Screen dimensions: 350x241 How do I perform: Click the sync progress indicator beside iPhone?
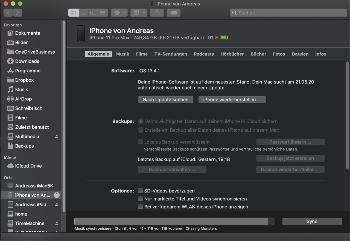pos(57,195)
